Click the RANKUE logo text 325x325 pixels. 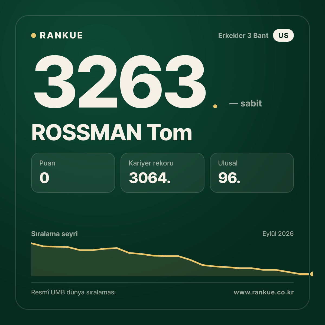tap(61, 35)
